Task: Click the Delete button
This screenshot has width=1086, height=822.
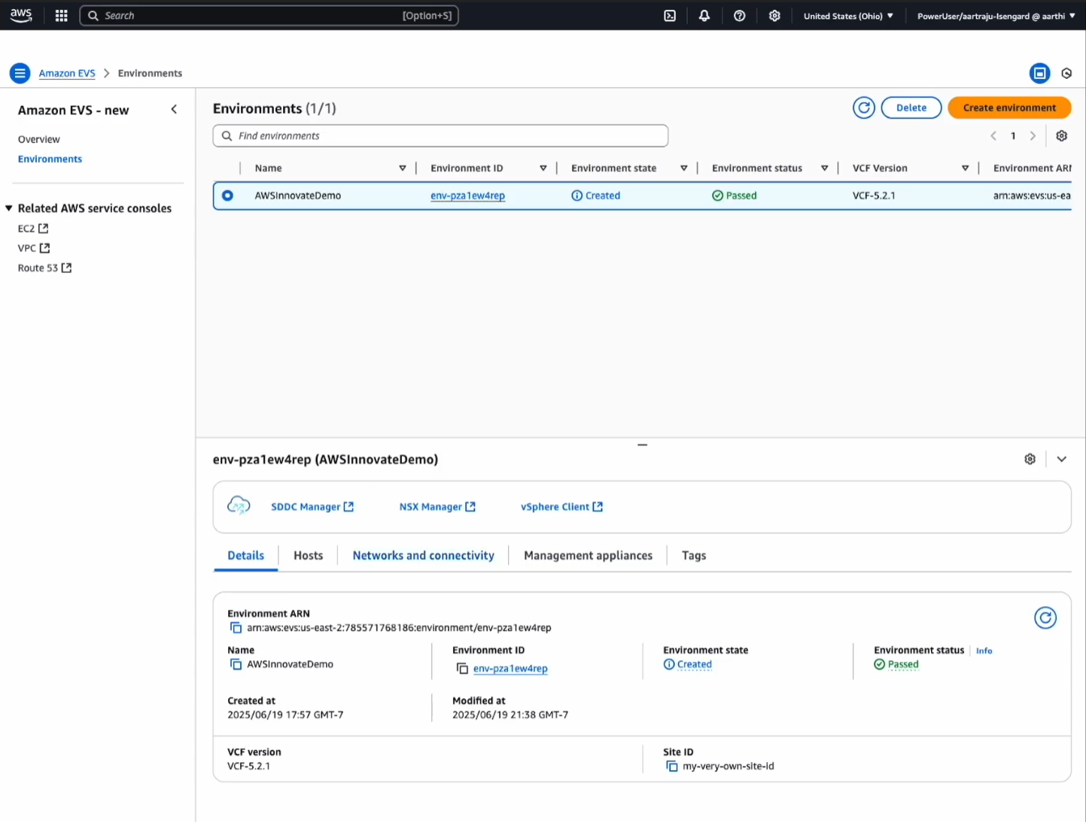Action: tap(911, 108)
